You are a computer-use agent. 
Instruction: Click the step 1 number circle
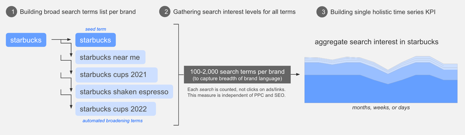click(12, 12)
